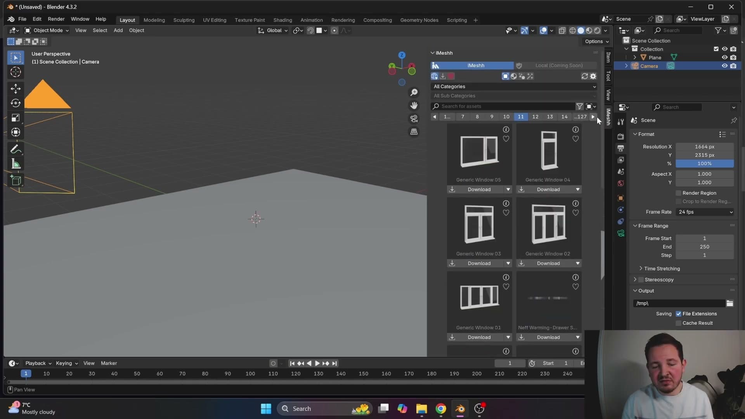Select the Measure tool
Viewport: 745px width, 419px height.
pyautogui.click(x=16, y=164)
